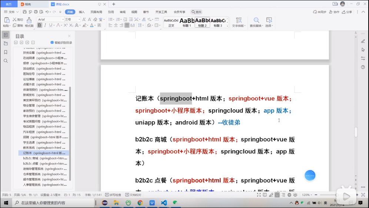Switch to page layout view in status bar

[277, 195]
